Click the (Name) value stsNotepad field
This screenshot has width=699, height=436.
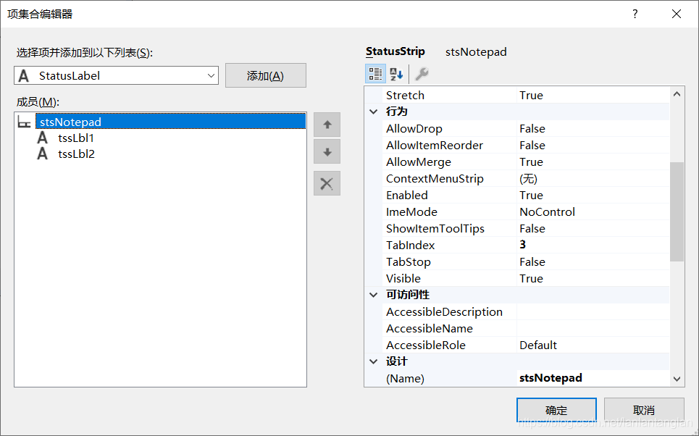pos(593,378)
